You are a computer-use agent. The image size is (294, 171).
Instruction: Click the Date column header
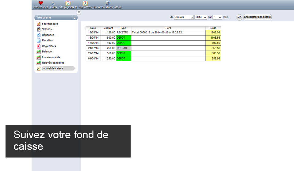coord(93,28)
